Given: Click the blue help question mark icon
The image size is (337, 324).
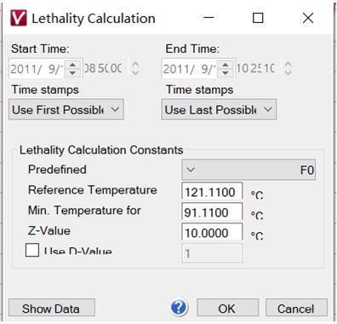Looking at the screenshot, I should pos(179,308).
